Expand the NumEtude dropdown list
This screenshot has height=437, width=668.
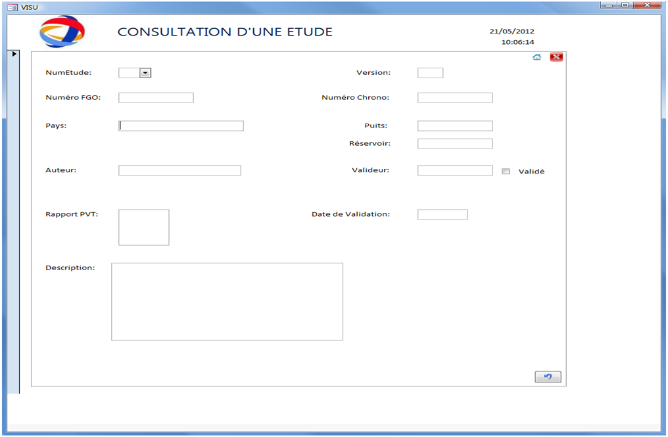click(145, 73)
